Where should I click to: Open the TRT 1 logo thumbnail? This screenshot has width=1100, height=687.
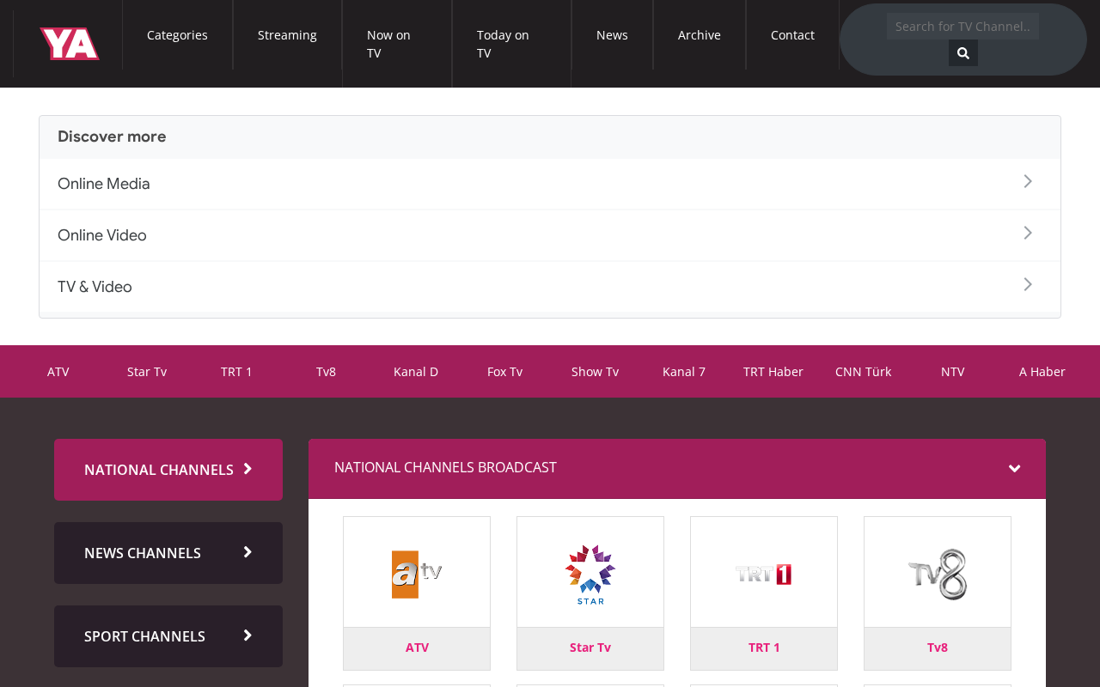point(764,573)
